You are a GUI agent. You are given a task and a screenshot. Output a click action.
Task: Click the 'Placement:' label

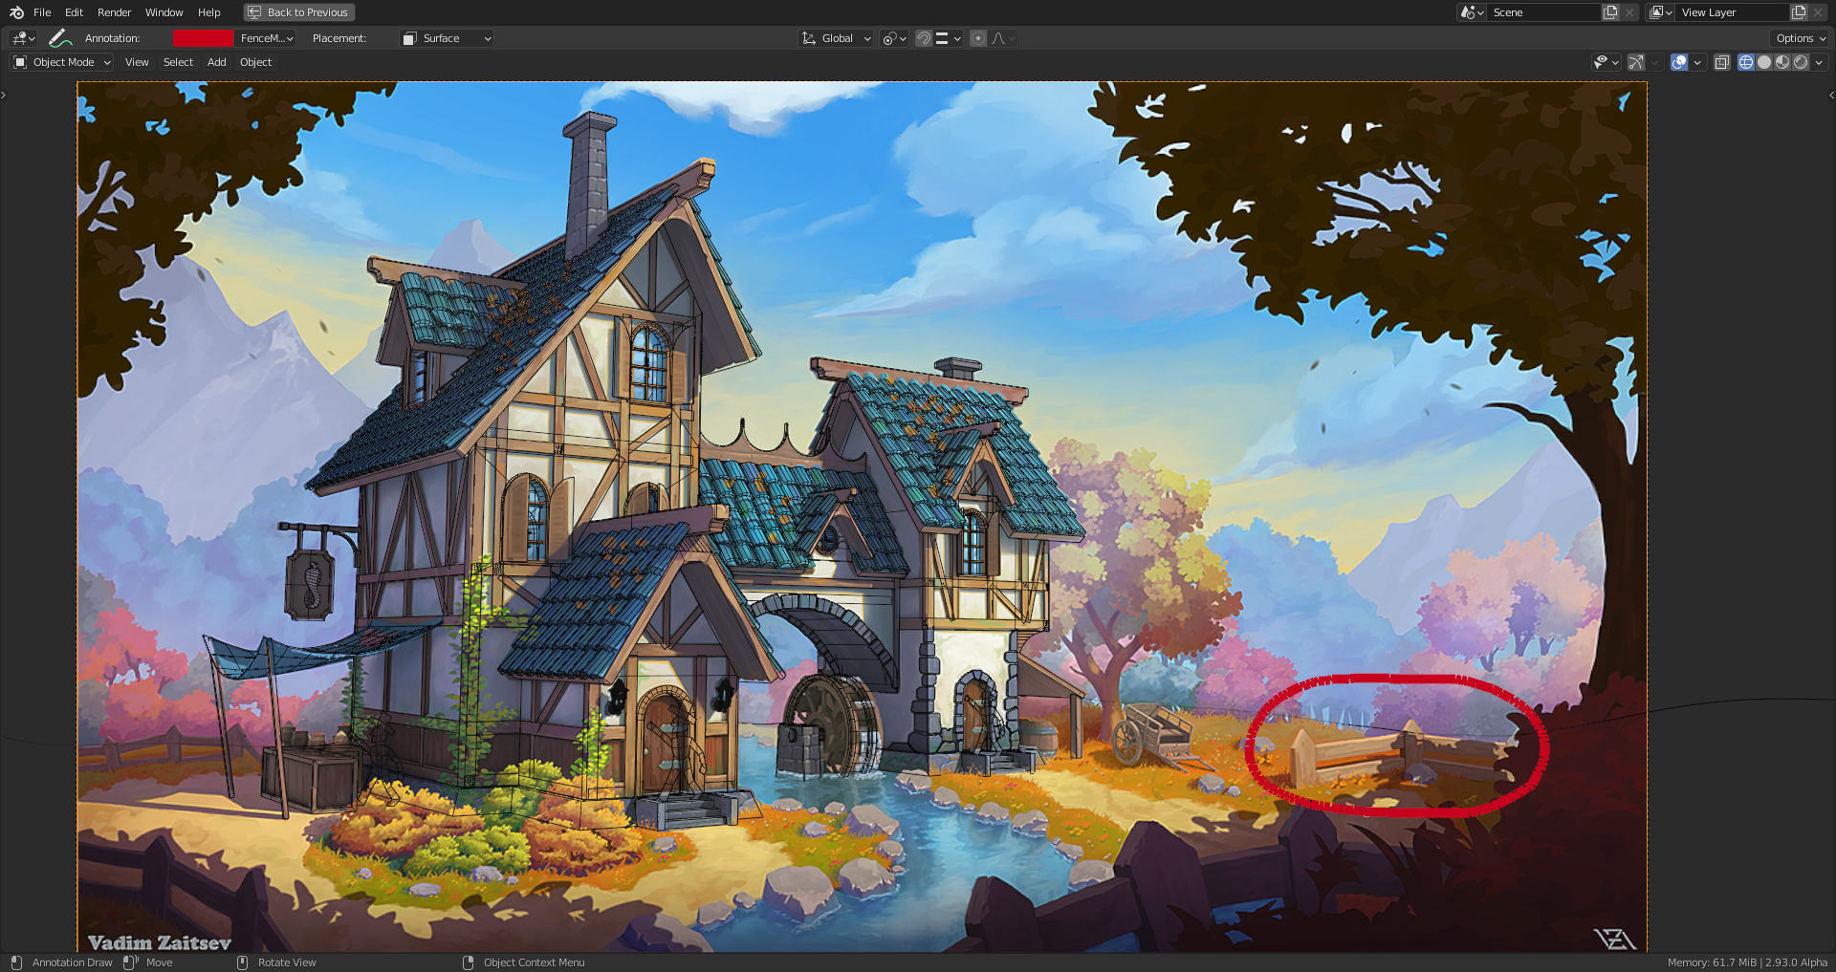coord(339,38)
